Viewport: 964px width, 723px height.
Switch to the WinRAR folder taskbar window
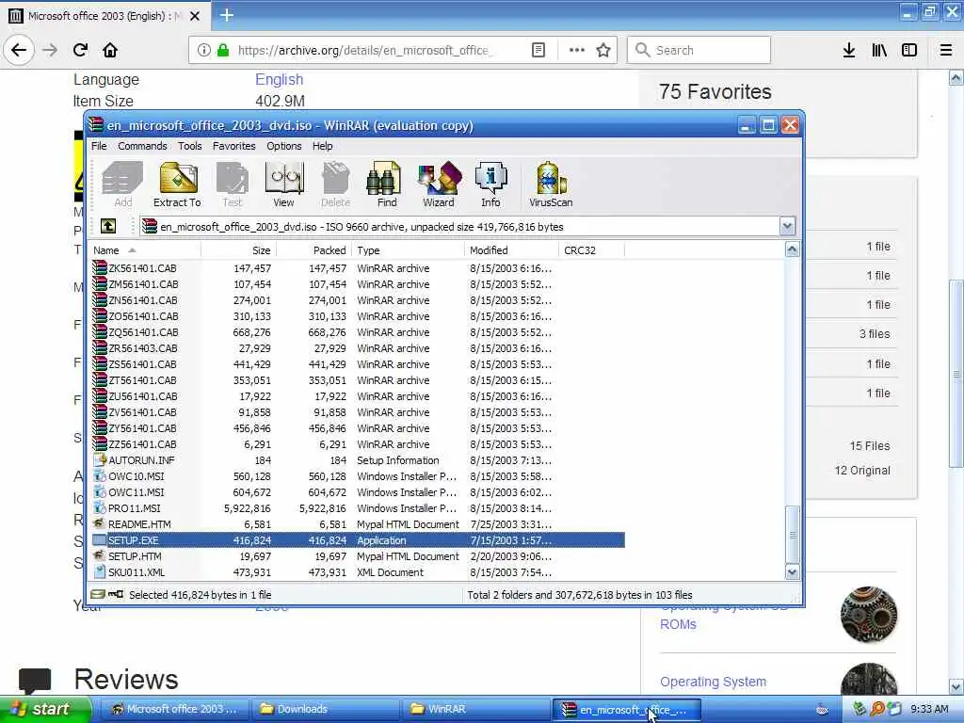coord(475,709)
